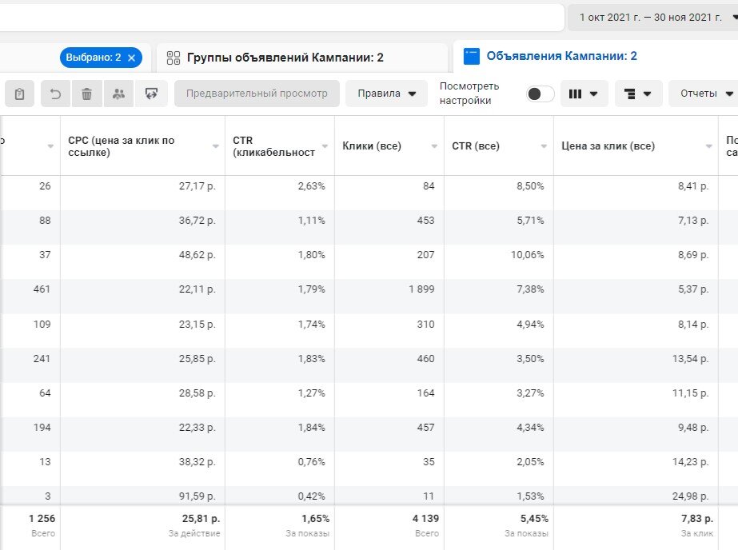The width and height of the screenshot is (738, 550).
Task: Click total 5,45% CTR value
Action: click(534, 519)
